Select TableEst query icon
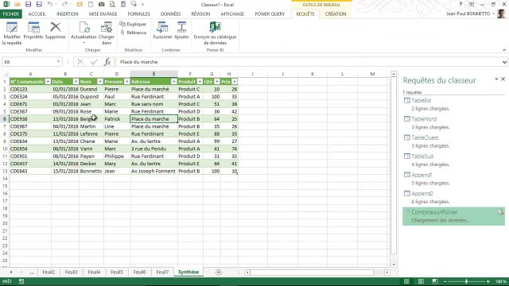 tap(406, 101)
